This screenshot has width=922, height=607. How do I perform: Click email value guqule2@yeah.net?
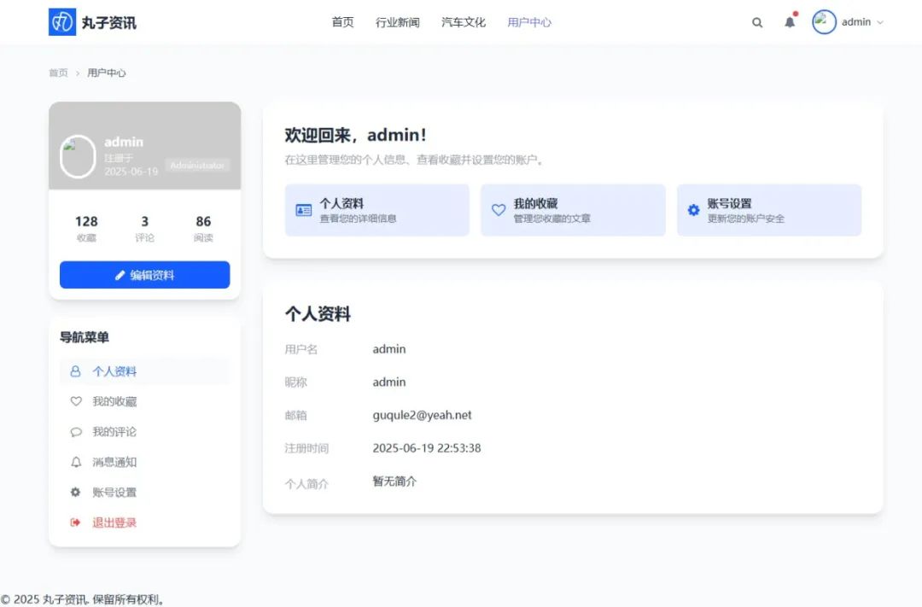[423, 415]
